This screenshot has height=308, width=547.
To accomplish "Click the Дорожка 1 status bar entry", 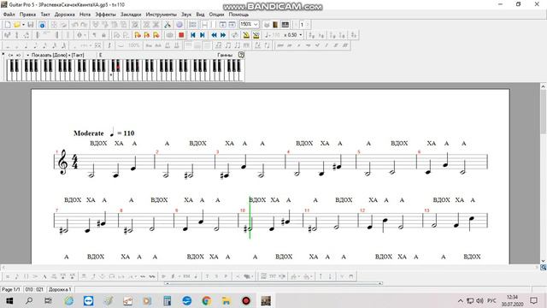I will [60, 289].
